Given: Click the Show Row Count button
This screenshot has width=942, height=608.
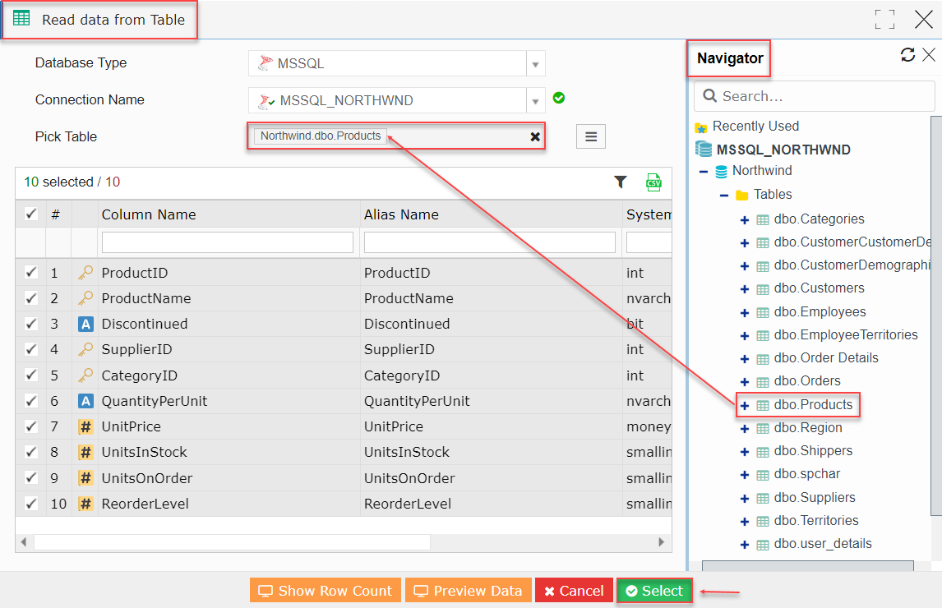Looking at the screenshot, I should tap(326, 591).
